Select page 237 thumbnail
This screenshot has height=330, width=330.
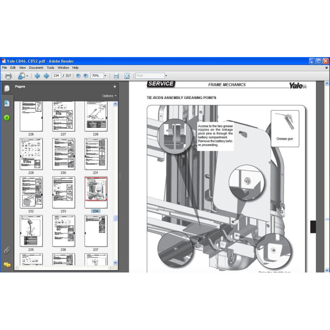[x=96, y=231]
